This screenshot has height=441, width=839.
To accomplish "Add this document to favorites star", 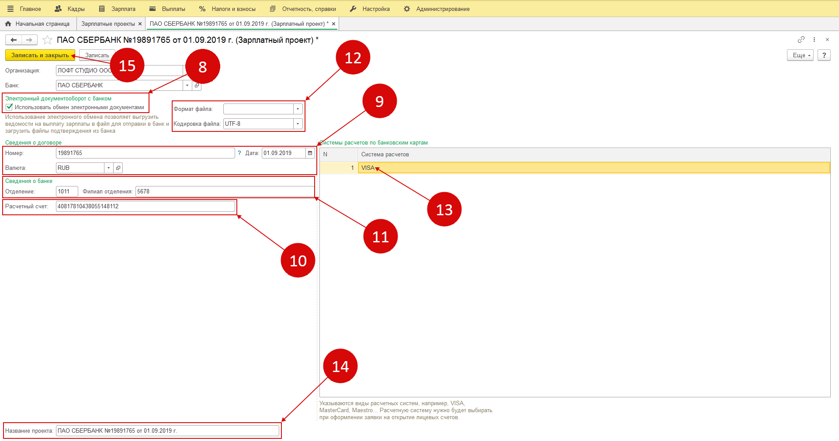I will coord(48,40).
